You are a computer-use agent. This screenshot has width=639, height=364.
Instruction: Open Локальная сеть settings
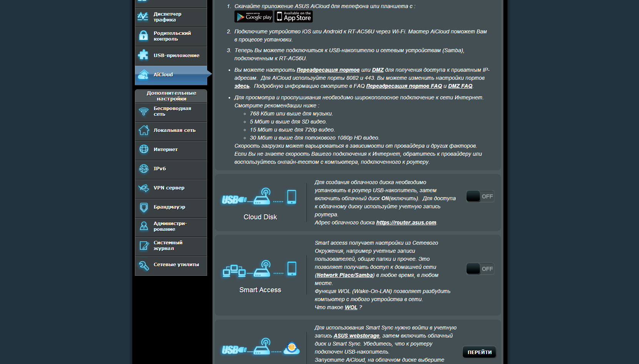click(x=171, y=131)
